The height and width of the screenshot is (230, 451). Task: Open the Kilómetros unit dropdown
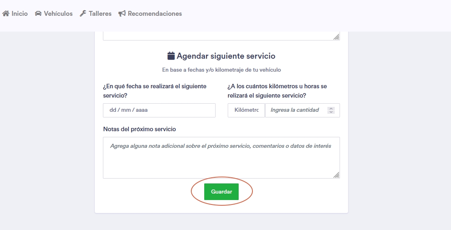click(x=246, y=110)
